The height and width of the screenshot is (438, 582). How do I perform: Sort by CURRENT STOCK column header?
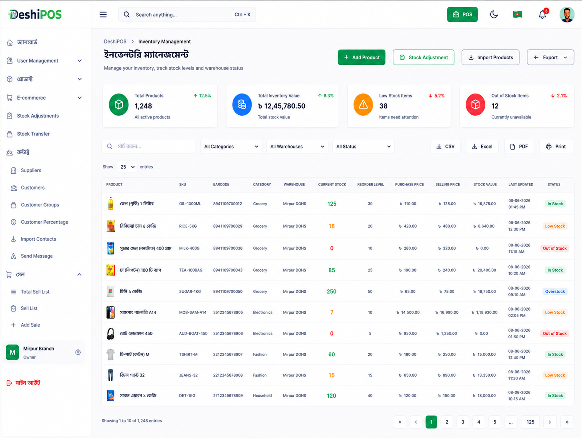click(x=332, y=185)
